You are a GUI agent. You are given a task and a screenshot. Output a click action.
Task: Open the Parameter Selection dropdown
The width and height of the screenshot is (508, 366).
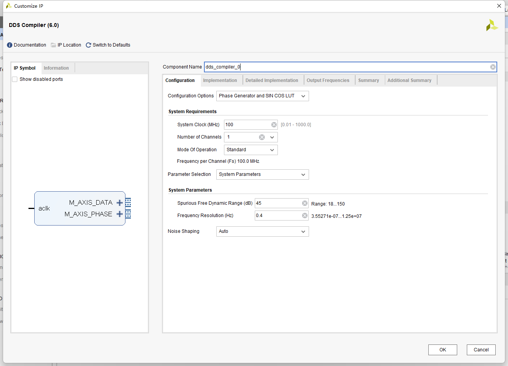click(x=262, y=174)
